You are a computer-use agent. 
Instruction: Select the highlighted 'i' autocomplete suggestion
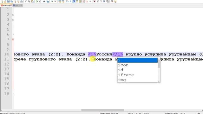(137, 60)
